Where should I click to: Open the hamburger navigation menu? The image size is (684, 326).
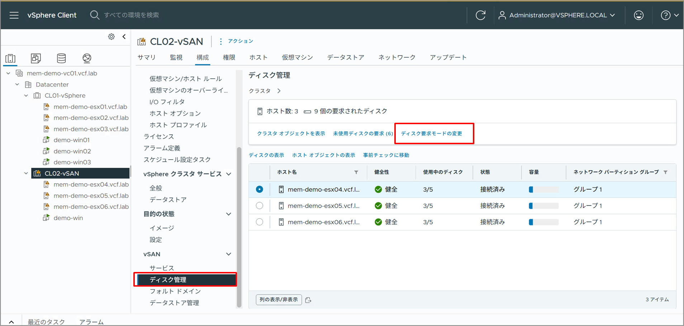14,15
